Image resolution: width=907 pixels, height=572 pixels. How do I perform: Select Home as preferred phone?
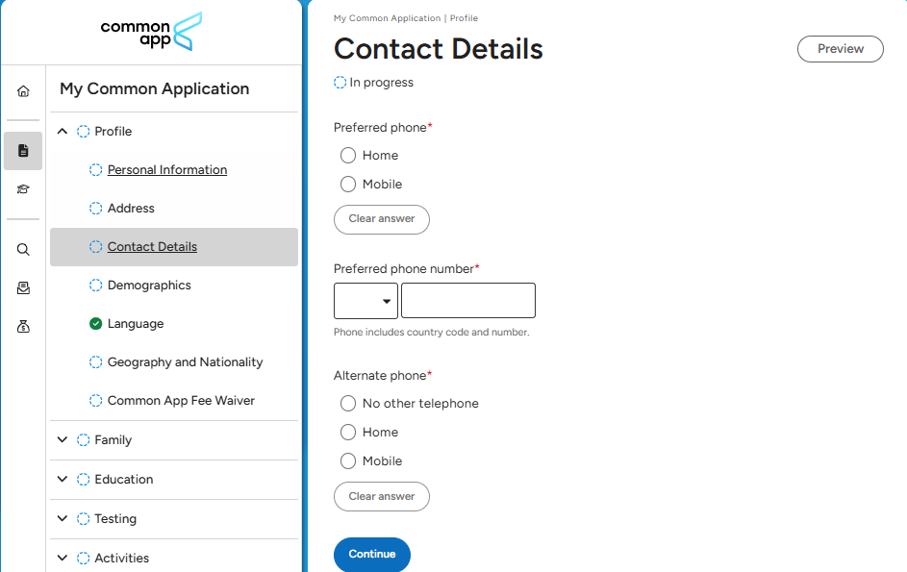pos(348,156)
